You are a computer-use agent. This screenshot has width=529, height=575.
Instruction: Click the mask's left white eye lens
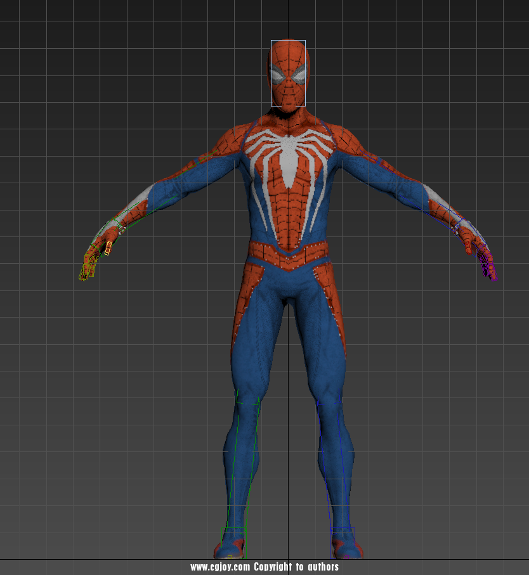pyautogui.click(x=278, y=76)
